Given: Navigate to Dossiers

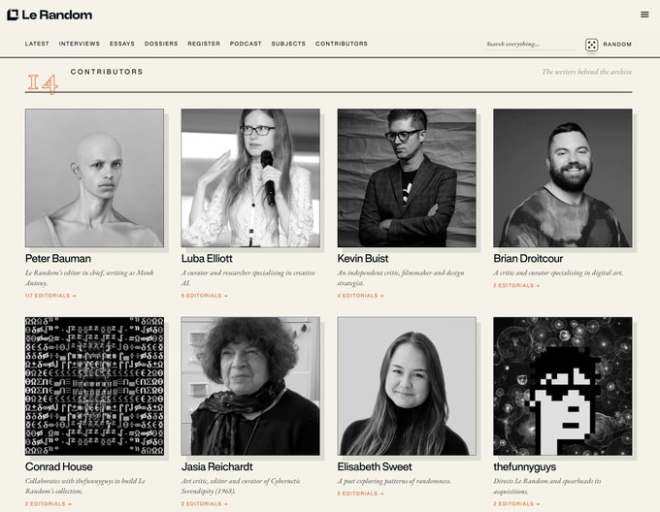Looking at the screenshot, I should [x=161, y=44].
